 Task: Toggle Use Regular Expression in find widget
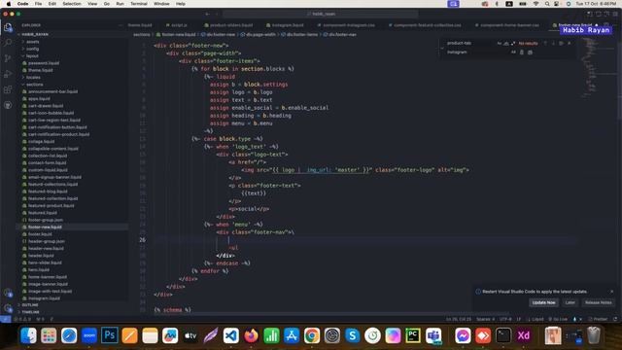pos(513,43)
